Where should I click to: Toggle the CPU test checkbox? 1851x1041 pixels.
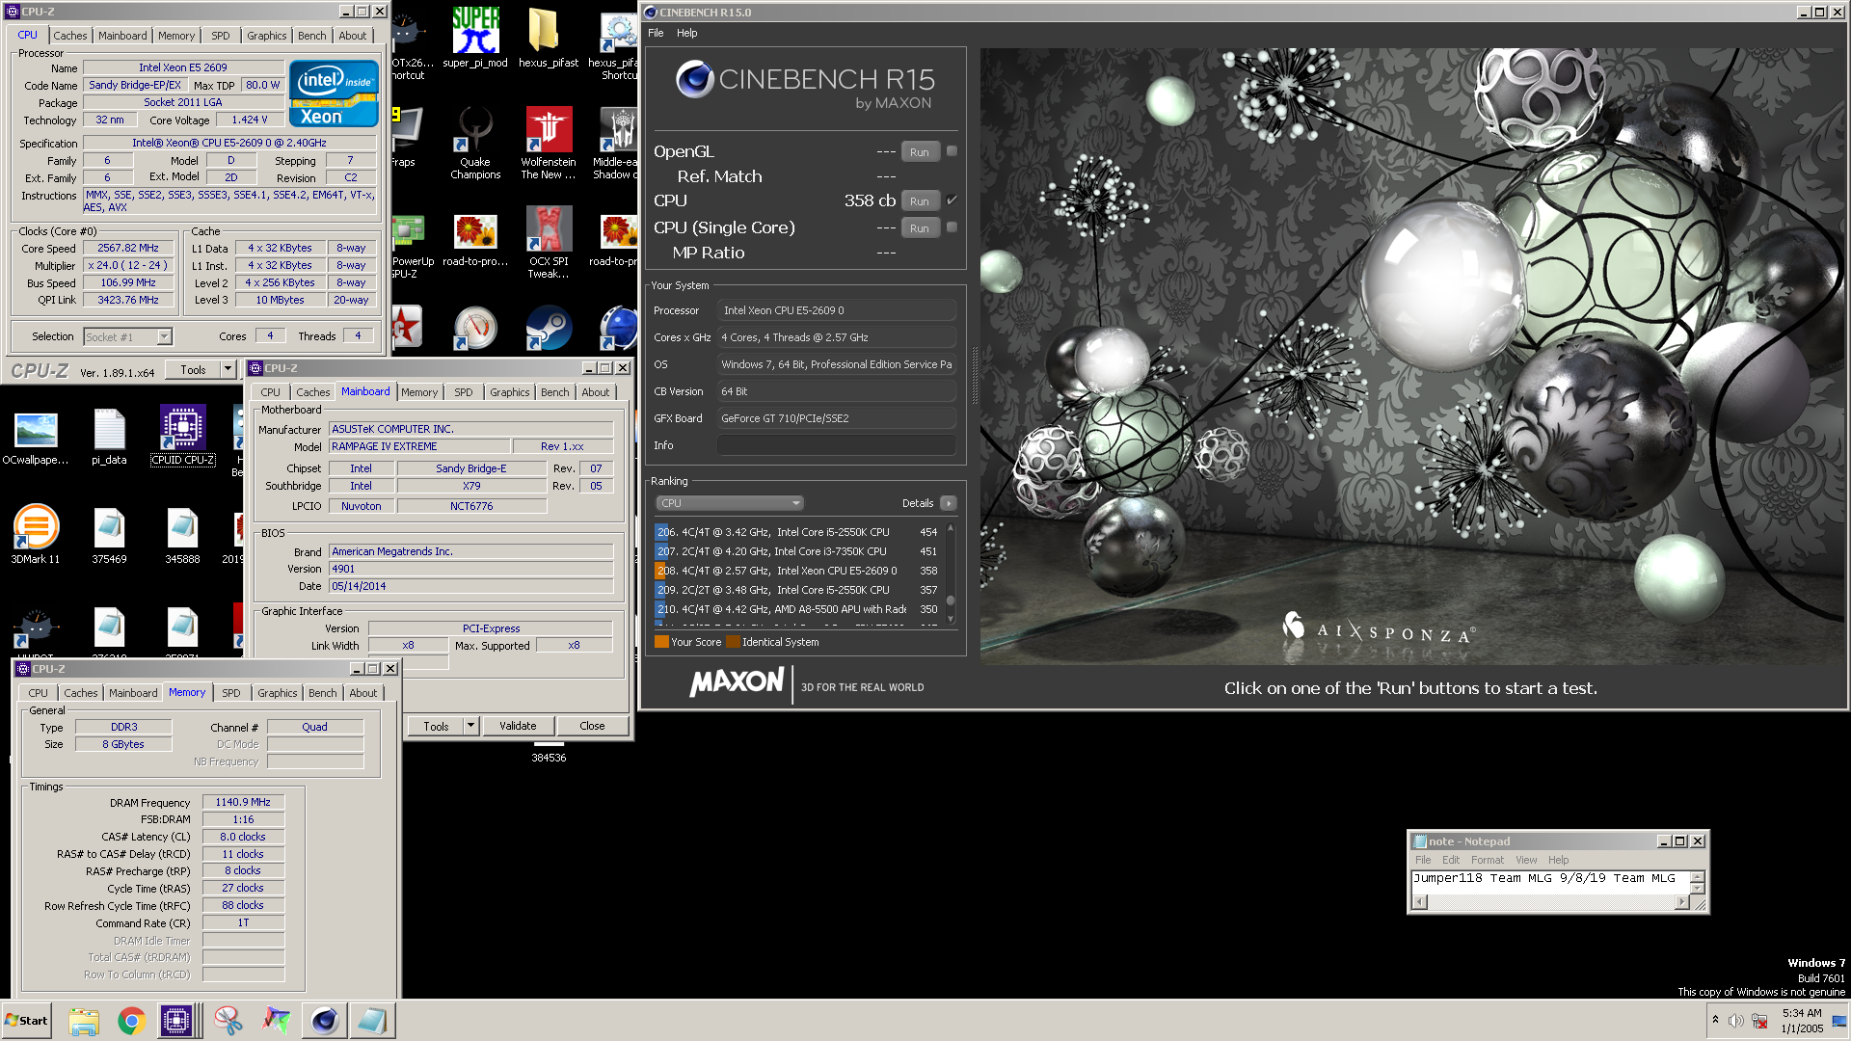[x=952, y=200]
